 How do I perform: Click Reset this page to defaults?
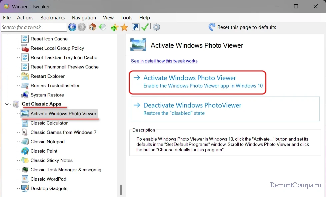[x=242, y=27]
